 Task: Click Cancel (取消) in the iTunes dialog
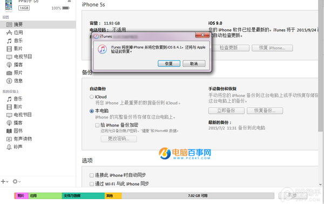194,64
